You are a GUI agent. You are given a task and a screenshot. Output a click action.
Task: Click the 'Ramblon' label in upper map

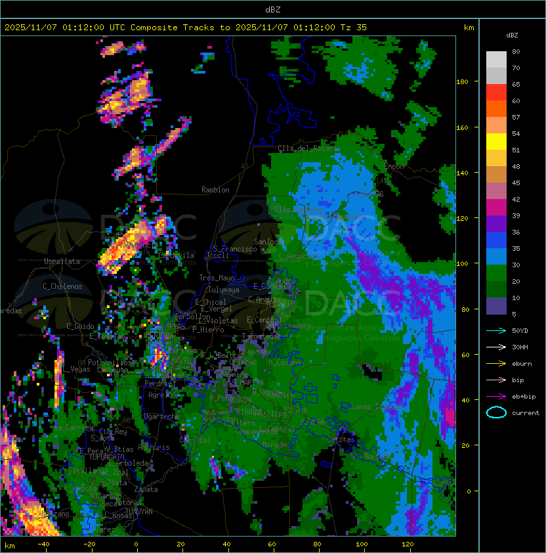[215, 190]
